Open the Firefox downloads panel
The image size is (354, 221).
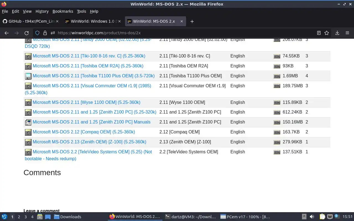click(337, 33)
